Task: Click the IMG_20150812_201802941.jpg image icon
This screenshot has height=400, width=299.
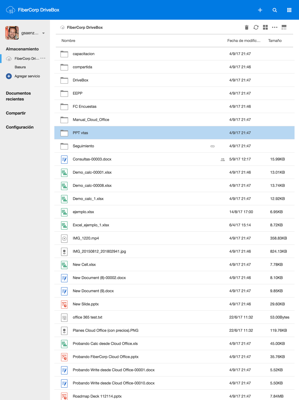Action: (x=64, y=252)
